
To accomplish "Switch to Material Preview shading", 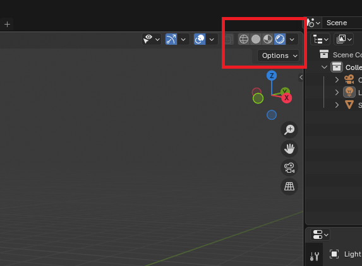I will coord(268,39).
